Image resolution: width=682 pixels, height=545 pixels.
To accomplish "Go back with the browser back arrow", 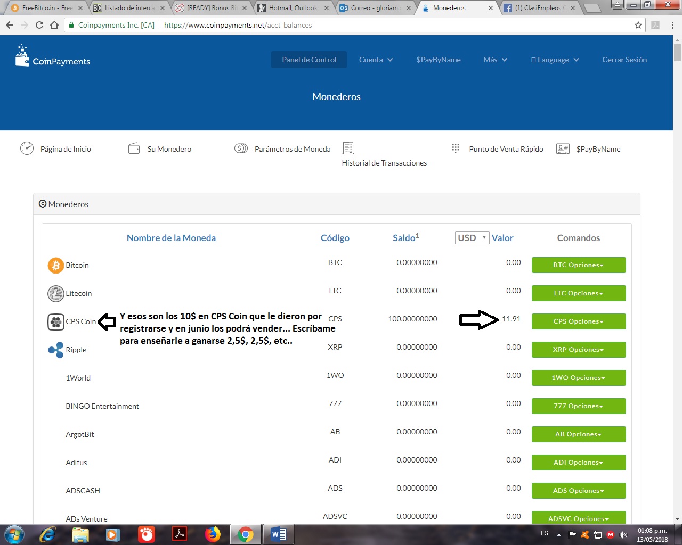I will 10,25.
